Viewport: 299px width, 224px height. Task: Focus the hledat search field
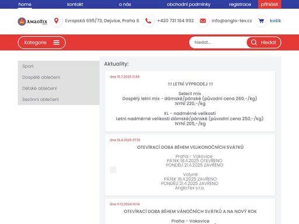click(218, 43)
